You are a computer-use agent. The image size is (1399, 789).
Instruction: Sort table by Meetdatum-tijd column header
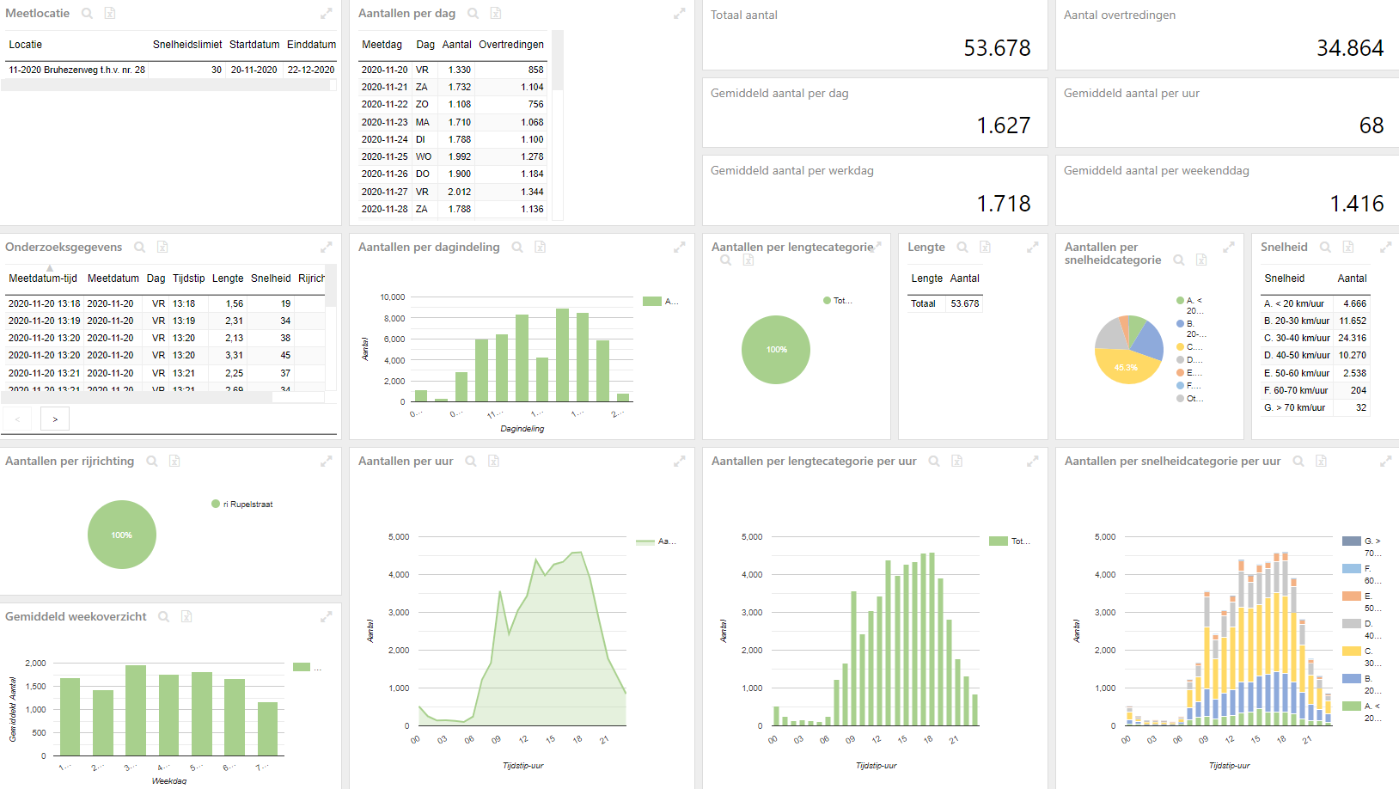click(43, 278)
